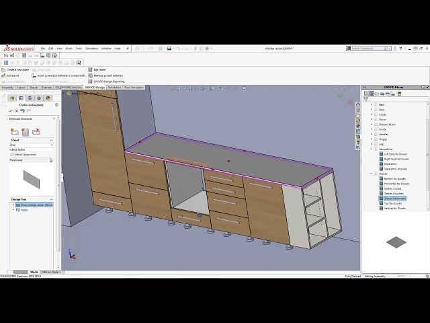The width and height of the screenshot is (430, 323).
Task: Click the viewport red cancel X
Action: tap(350, 102)
